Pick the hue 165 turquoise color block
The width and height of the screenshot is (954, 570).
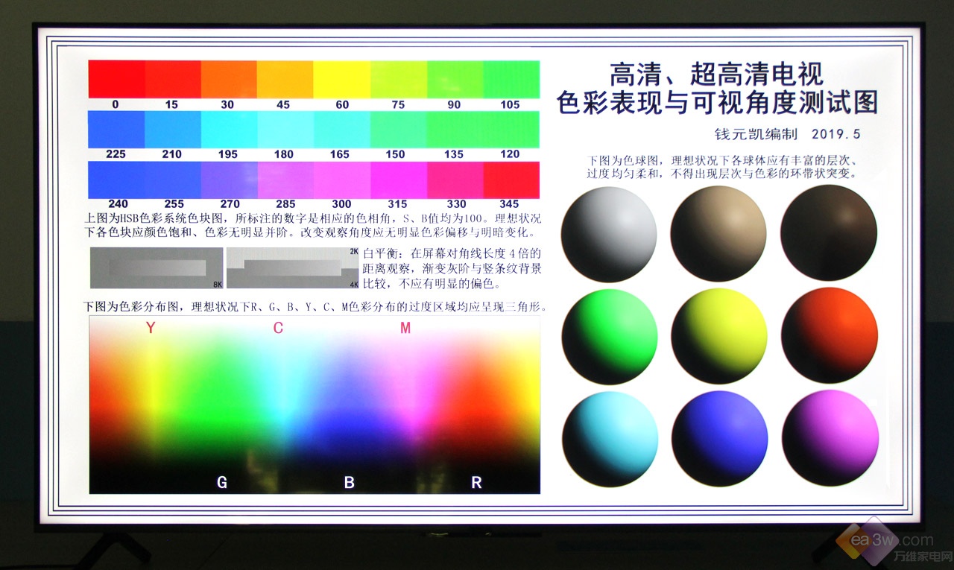tap(342, 130)
